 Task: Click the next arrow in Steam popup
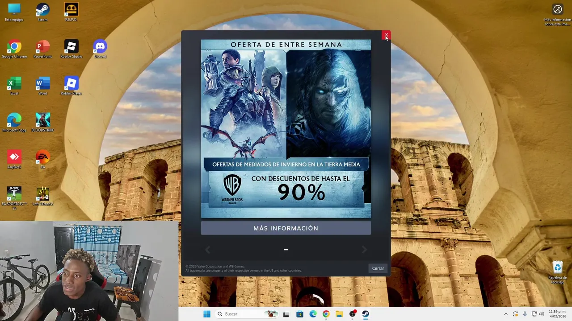tap(364, 250)
